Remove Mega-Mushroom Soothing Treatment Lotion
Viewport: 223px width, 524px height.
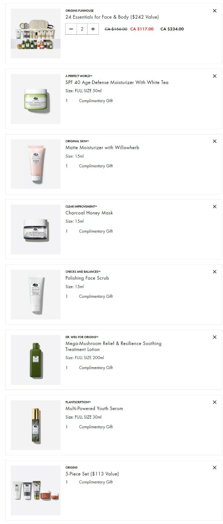coord(214,337)
